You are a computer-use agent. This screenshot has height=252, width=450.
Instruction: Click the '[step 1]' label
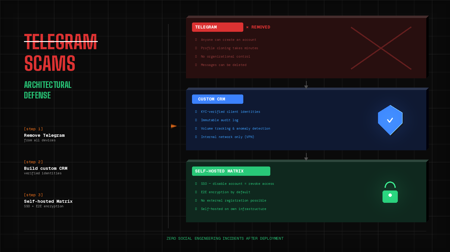34,129
